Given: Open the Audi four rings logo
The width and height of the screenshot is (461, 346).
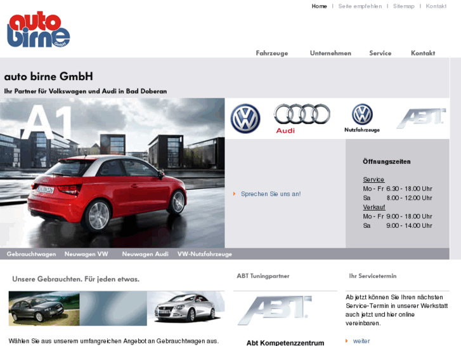Looking at the screenshot, I should click(302, 118).
